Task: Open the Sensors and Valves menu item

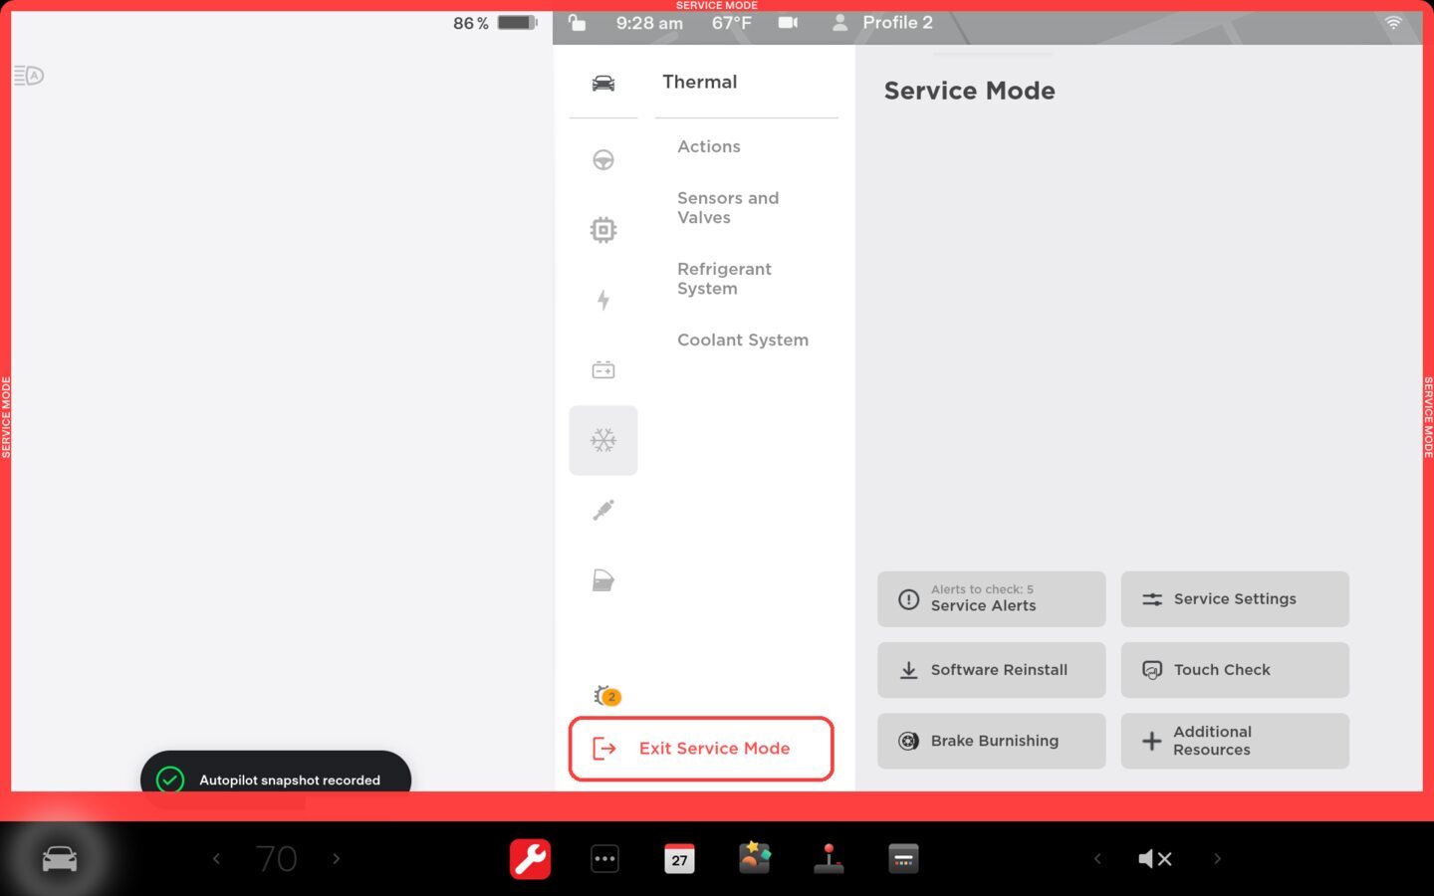Action: tap(728, 208)
